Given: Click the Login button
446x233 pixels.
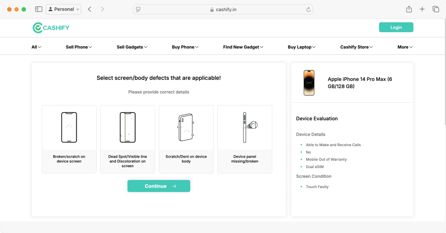Looking at the screenshot, I should coord(396,27).
